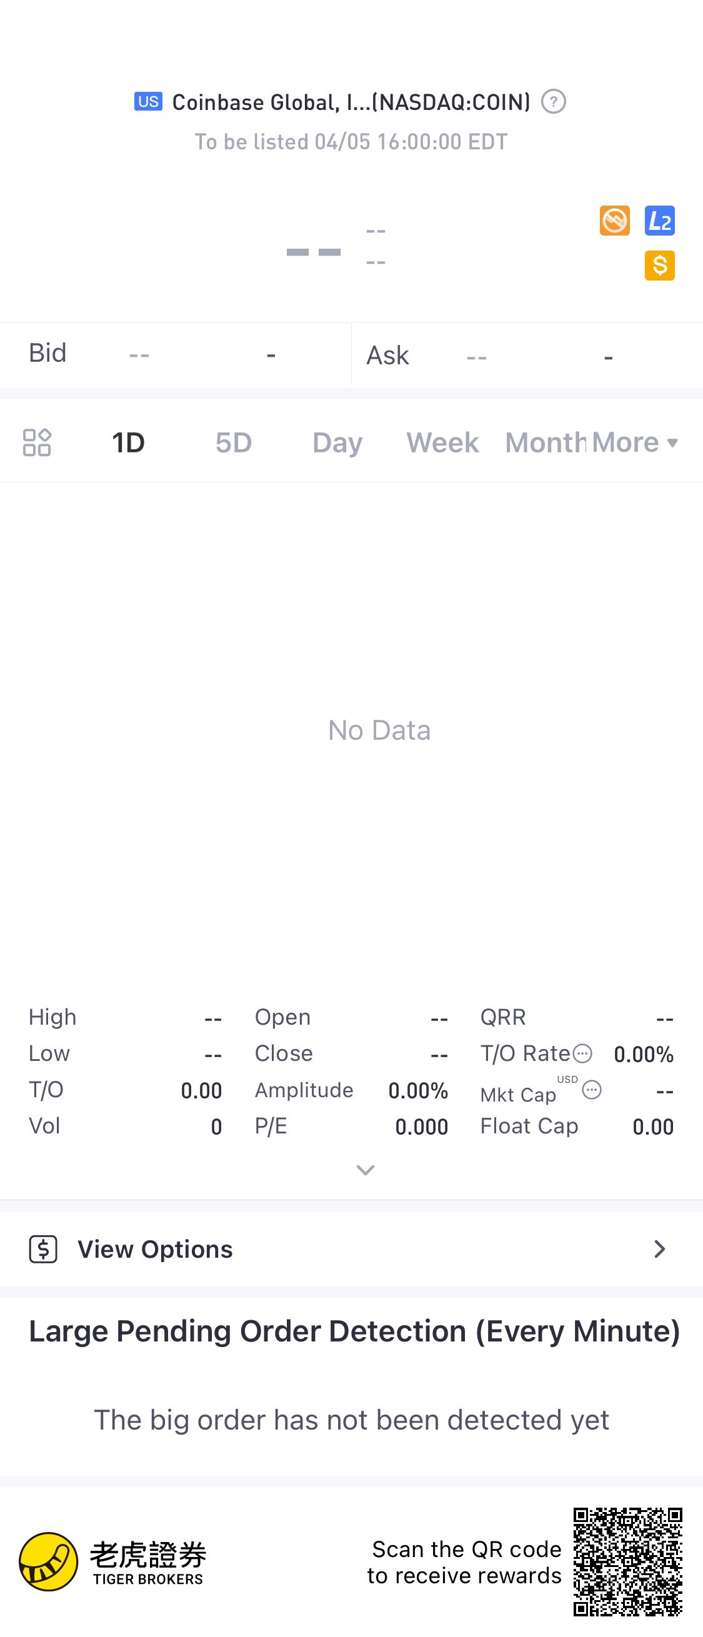Tap the View Options dollar icon
This screenshot has height=1637, width=703.
(43, 1249)
